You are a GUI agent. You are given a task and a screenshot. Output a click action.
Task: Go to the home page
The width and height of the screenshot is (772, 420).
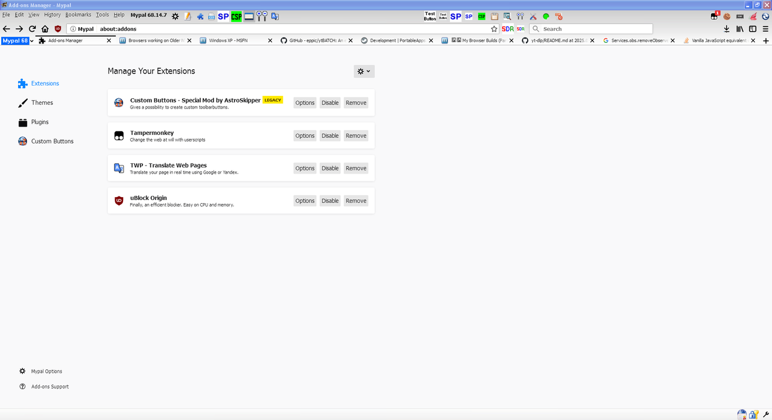coord(45,28)
